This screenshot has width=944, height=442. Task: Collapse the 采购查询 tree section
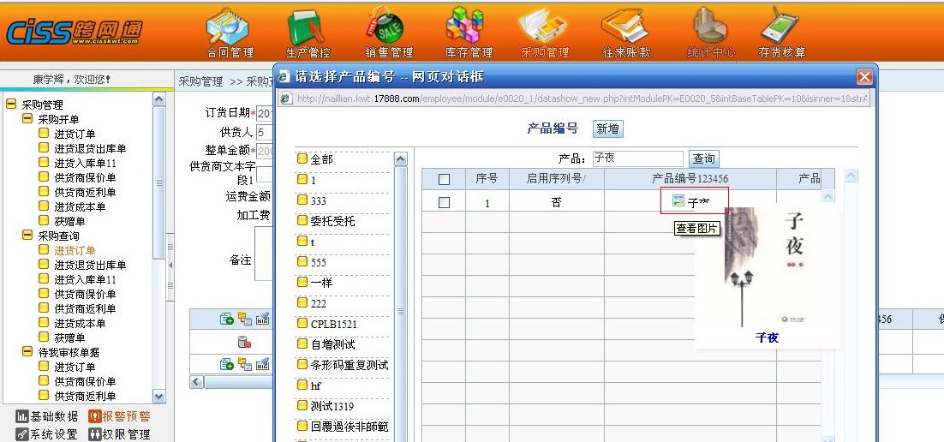click(x=27, y=236)
